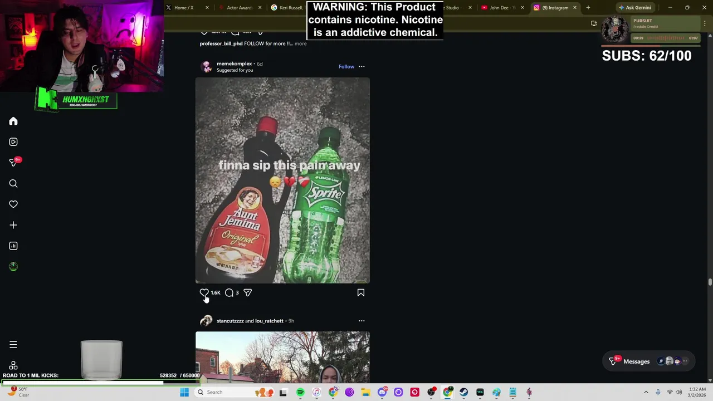The height and width of the screenshot is (401, 713).
Task: Open memekomplex profile avatar
Action: pyautogui.click(x=207, y=67)
